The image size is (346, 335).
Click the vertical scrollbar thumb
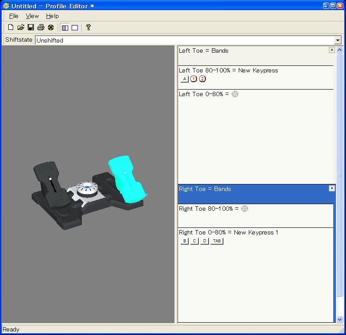tap(339, 175)
